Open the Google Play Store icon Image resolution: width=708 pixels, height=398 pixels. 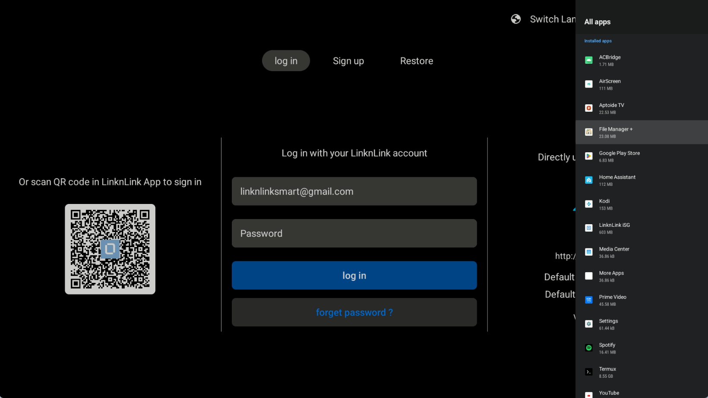click(x=588, y=156)
